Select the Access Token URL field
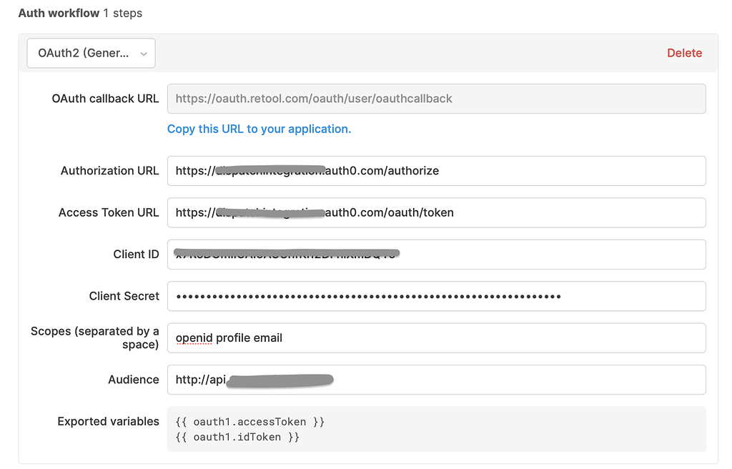This screenshot has height=469, width=732. pos(436,212)
